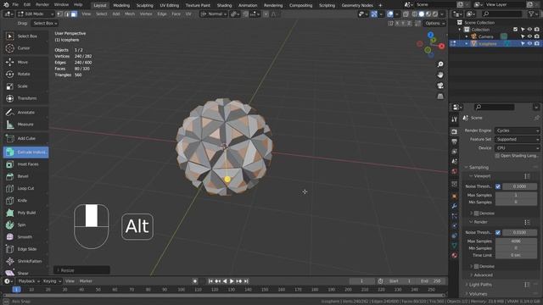This screenshot has height=305, width=543.
Task: Open the viewport Options dropdown
Action: 434,24
